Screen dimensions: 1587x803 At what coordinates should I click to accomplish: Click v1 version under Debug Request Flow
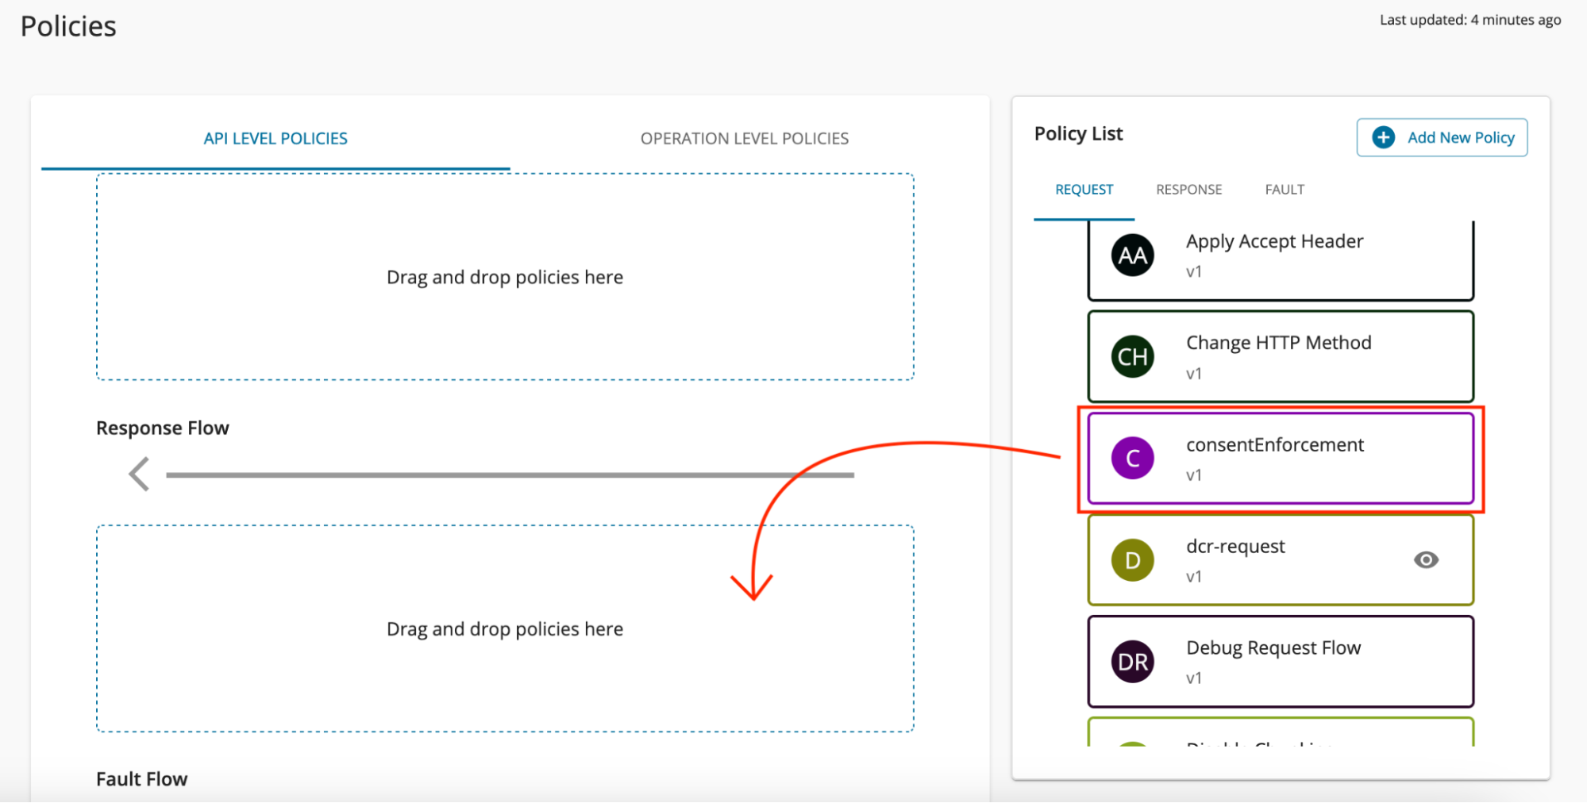[1193, 678]
